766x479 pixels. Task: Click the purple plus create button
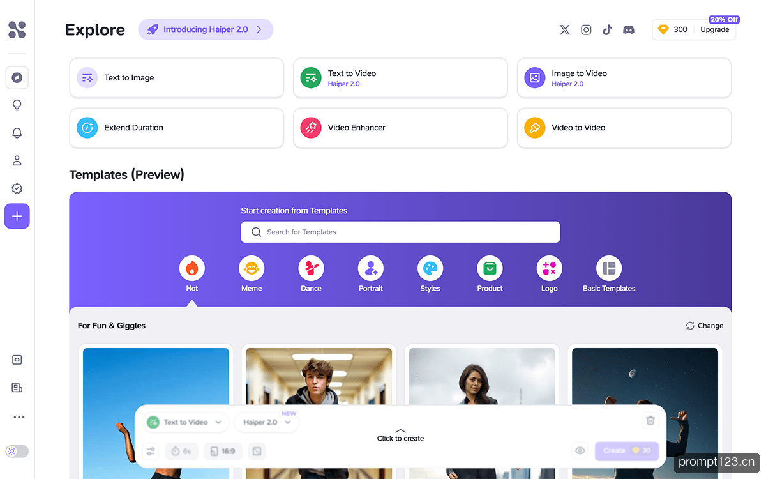coord(17,217)
